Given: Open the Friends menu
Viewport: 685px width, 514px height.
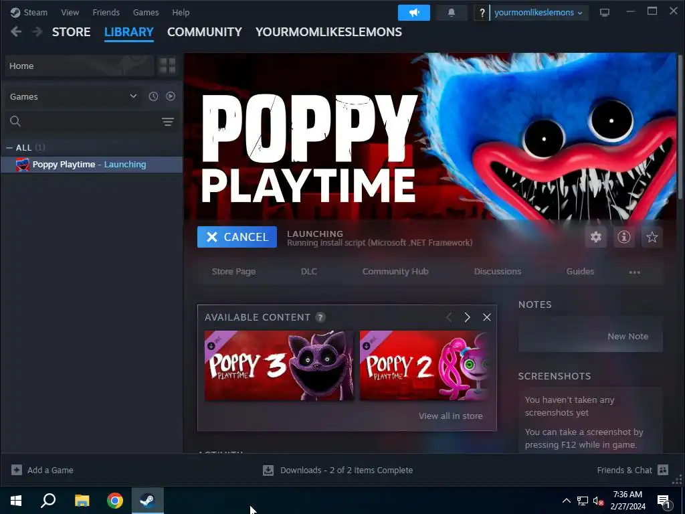Looking at the screenshot, I should click(106, 12).
